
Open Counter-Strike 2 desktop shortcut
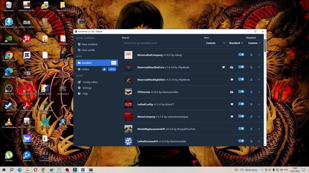pyautogui.click(x=45, y=90)
